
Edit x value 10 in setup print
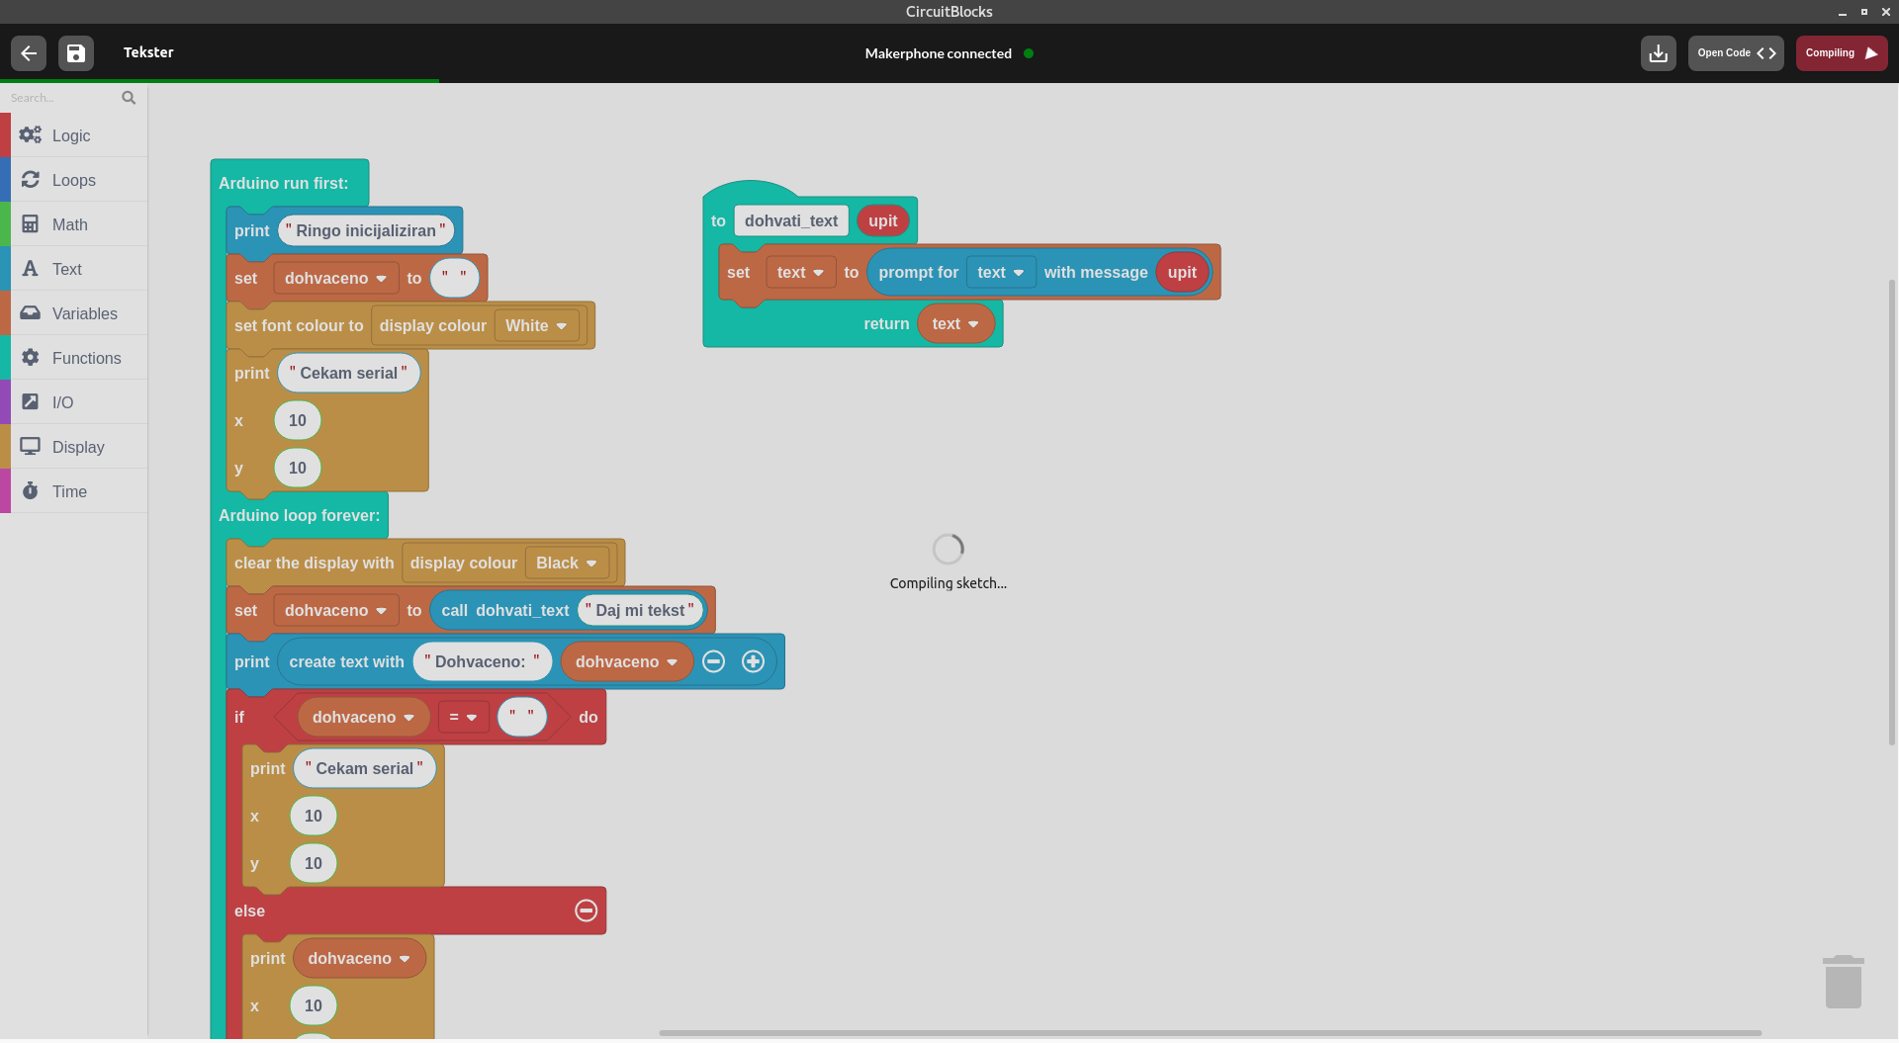tap(298, 421)
